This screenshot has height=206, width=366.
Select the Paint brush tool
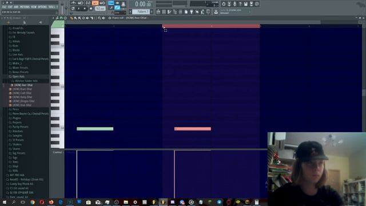[75, 18]
